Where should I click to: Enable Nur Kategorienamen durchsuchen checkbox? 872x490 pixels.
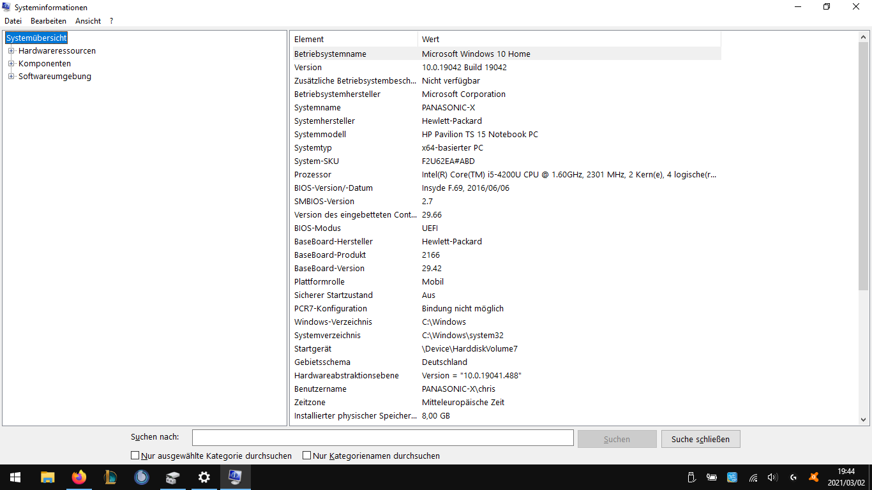pyautogui.click(x=306, y=456)
